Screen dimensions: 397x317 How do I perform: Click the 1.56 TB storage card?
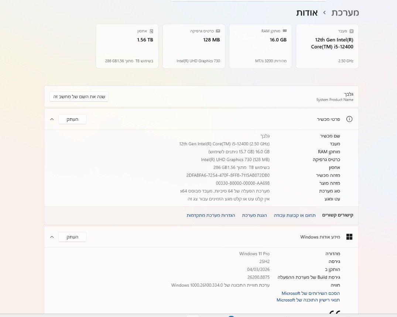coord(127,46)
